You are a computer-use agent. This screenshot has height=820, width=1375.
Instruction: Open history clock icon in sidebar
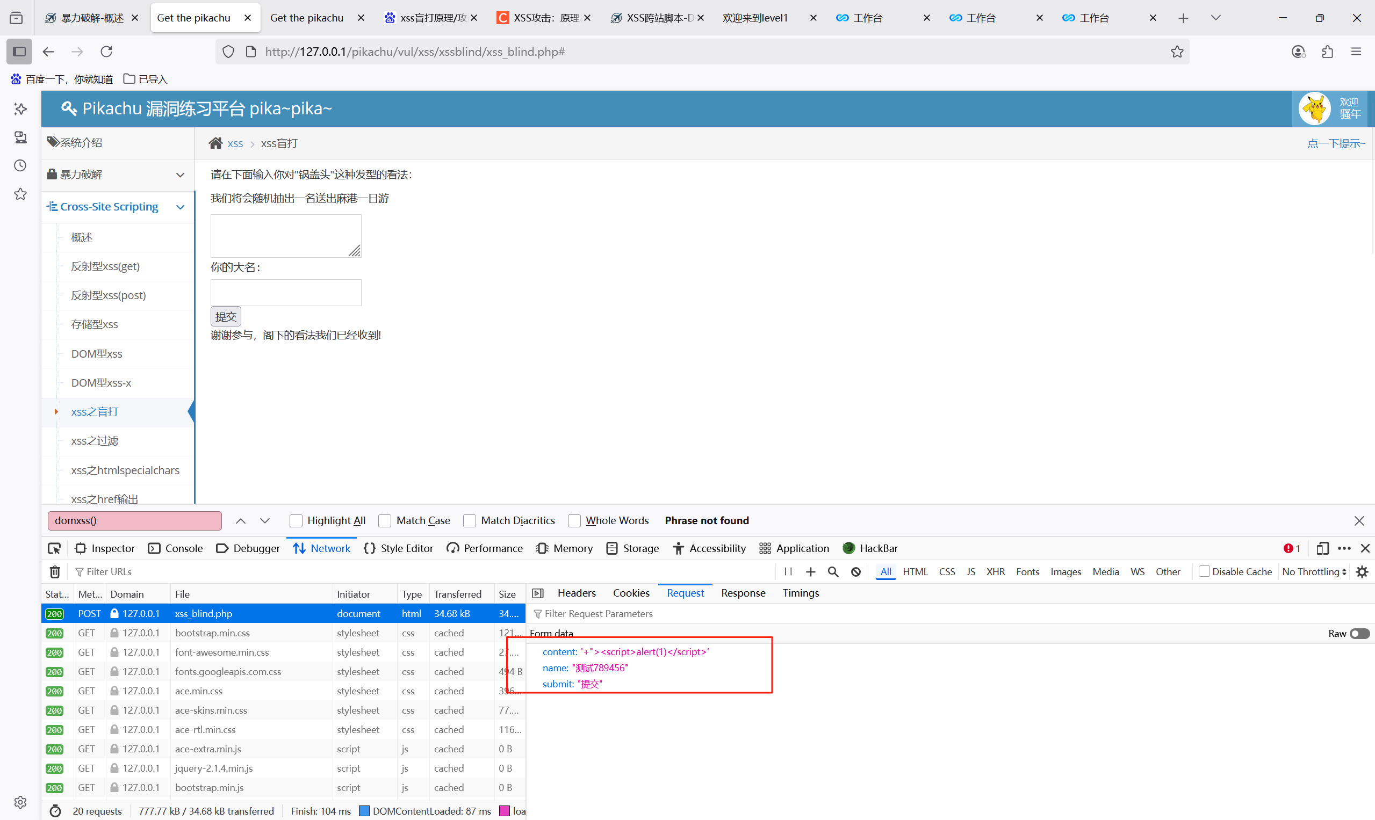point(20,165)
